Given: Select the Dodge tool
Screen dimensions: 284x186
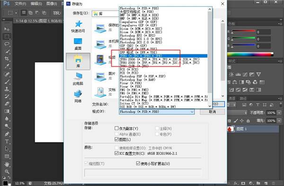Looking at the screenshot, I should pyautogui.click(x=7, y=126).
